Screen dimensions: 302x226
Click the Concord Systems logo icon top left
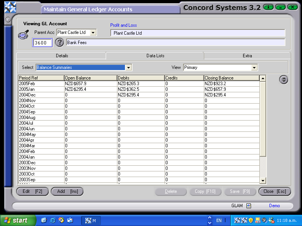click(x=10, y=7)
